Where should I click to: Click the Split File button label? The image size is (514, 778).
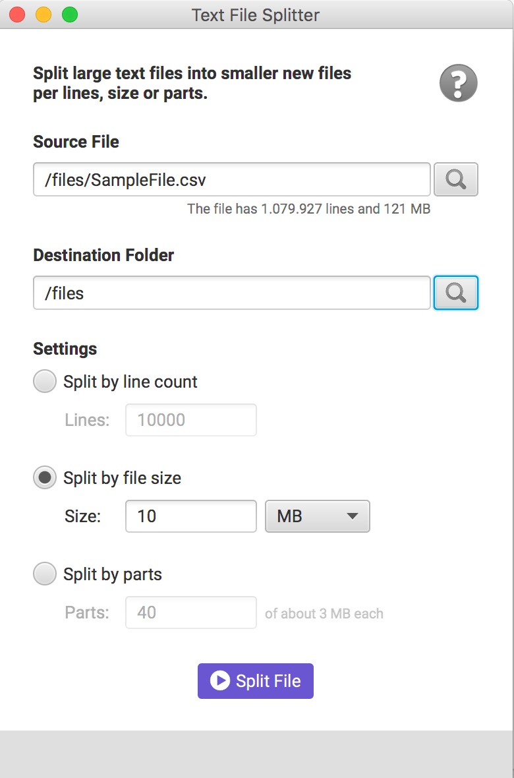point(268,681)
